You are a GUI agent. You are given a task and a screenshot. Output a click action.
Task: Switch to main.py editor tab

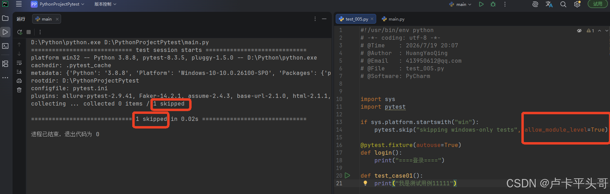click(x=393, y=19)
